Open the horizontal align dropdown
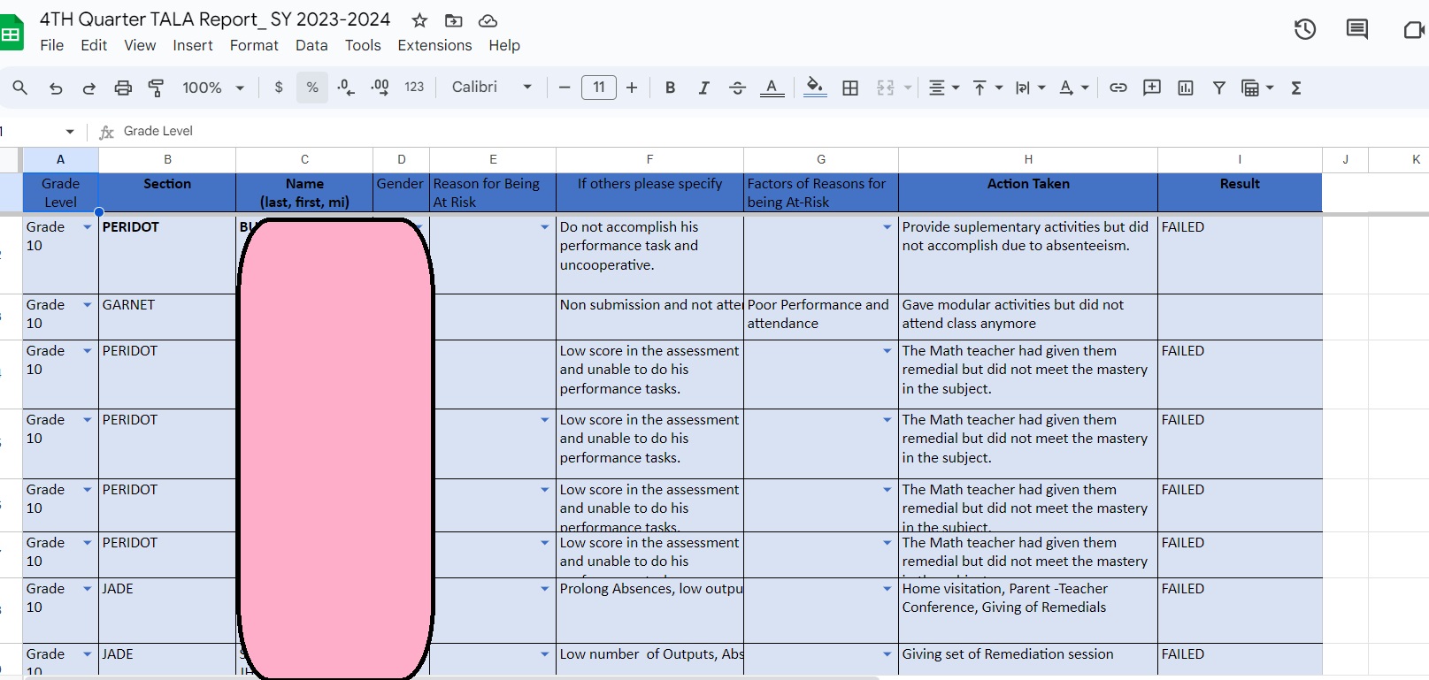Image resolution: width=1429 pixels, height=680 pixels. (x=944, y=88)
